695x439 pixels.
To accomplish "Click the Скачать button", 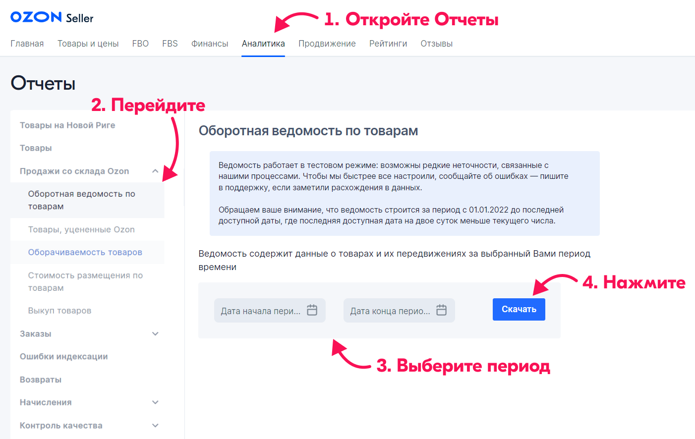I will coord(519,309).
